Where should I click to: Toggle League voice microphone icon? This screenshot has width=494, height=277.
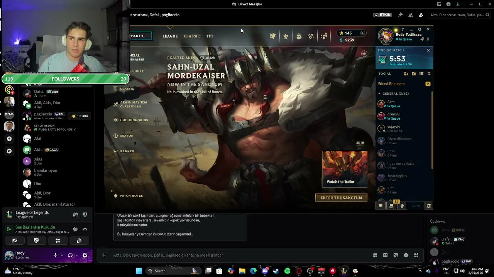402,206
